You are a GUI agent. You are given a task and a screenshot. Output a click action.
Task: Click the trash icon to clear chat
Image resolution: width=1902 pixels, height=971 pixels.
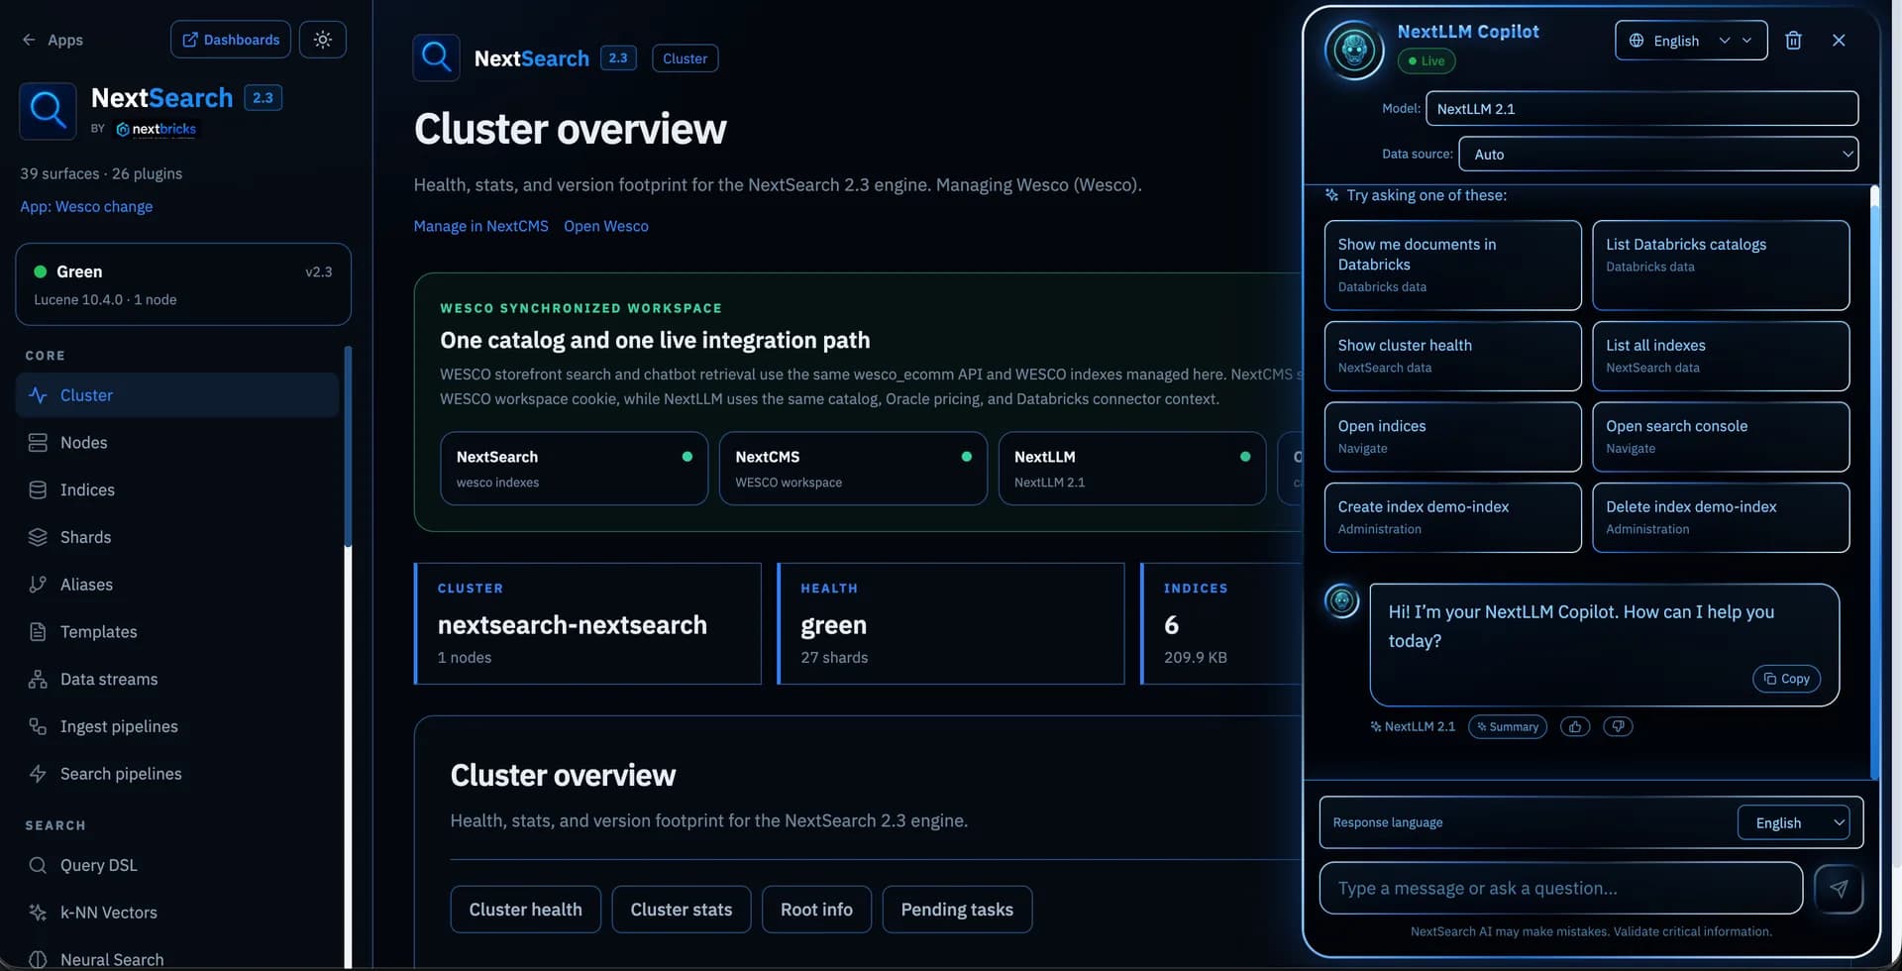1793,41
